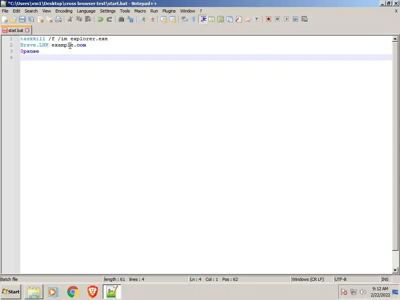This screenshot has height=300, width=400.
Task: Click on 'taskkill' in line 1
Action: tap(33, 39)
